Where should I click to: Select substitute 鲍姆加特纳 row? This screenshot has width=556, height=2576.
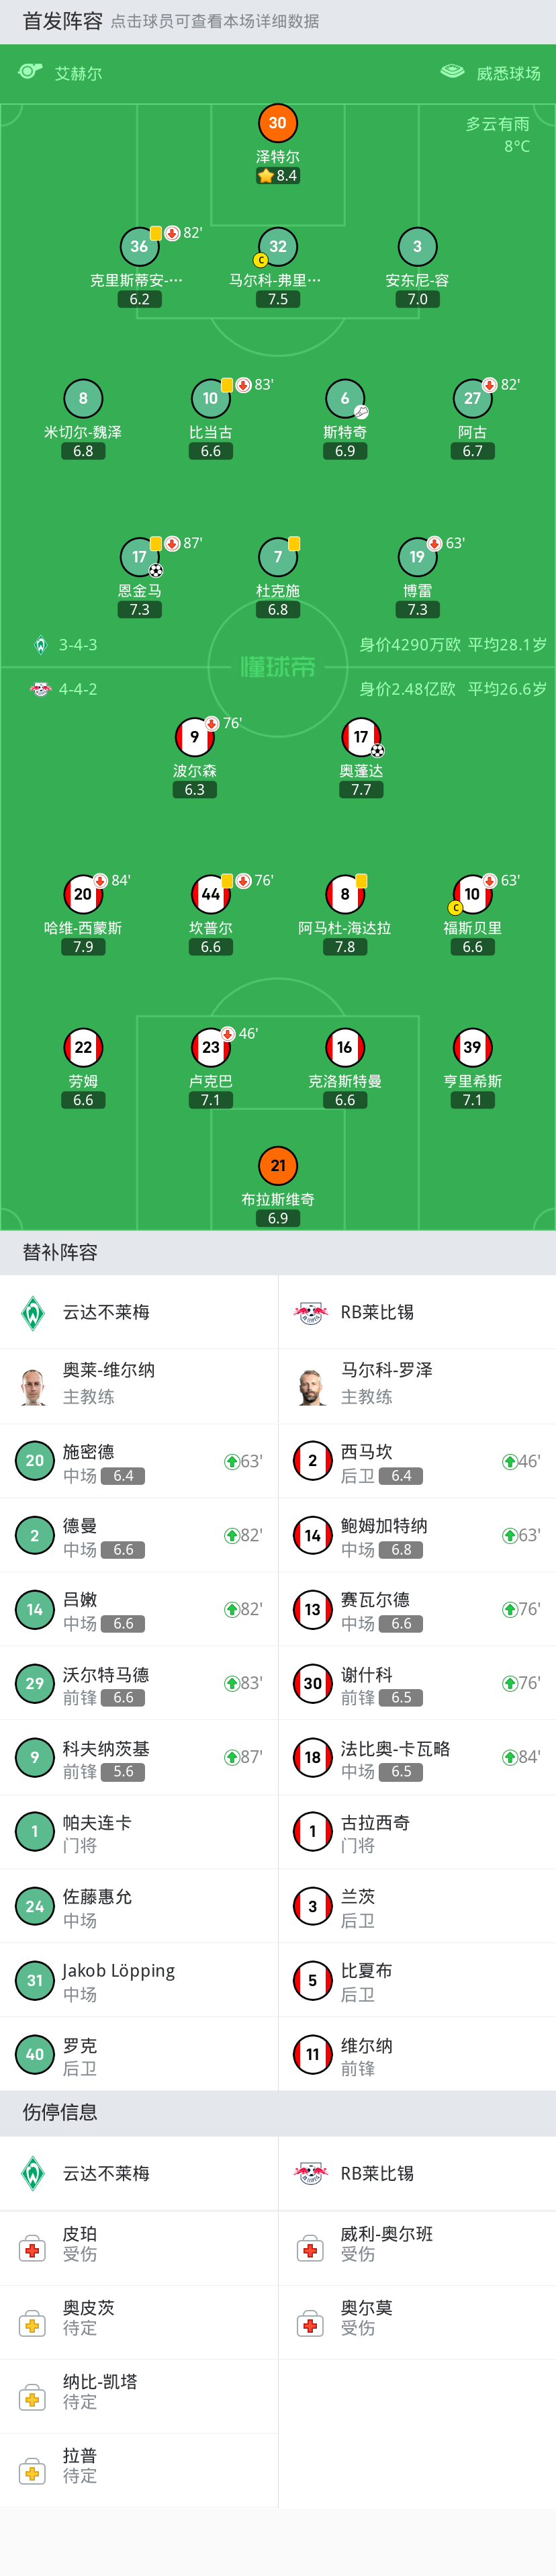(x=417, y=1535)
